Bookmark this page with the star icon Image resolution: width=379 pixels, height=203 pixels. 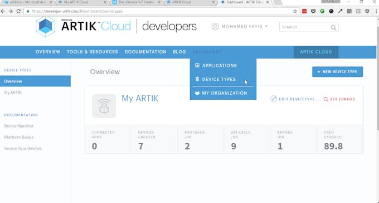(x=295, y=11)
